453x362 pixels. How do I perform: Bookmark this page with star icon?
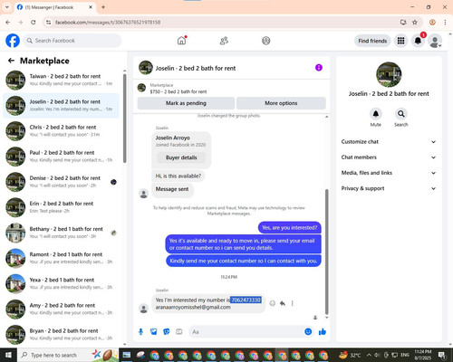(415, 22)
